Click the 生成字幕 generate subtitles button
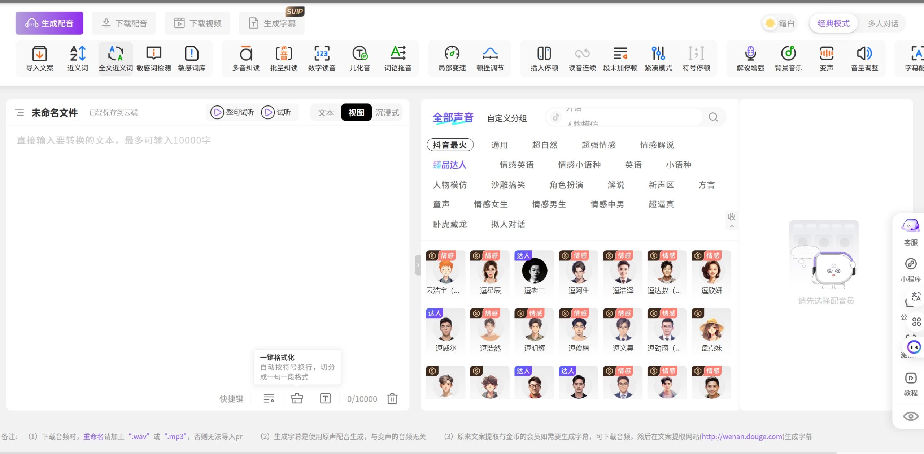The image size is (924, 454). (x=271, y=23)
